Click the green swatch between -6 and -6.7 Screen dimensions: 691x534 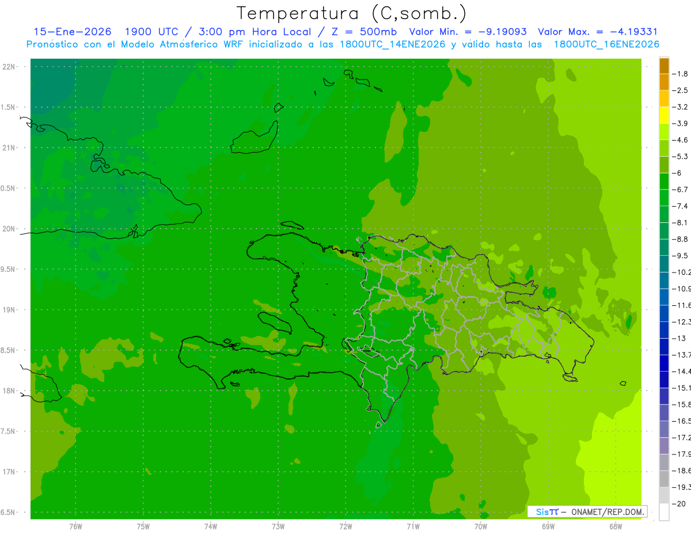(x=664, y=181)
